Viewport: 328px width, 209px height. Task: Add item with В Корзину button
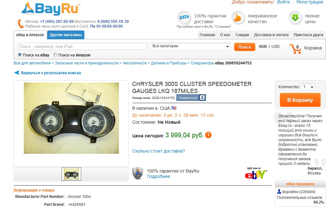tap(300, 100)
